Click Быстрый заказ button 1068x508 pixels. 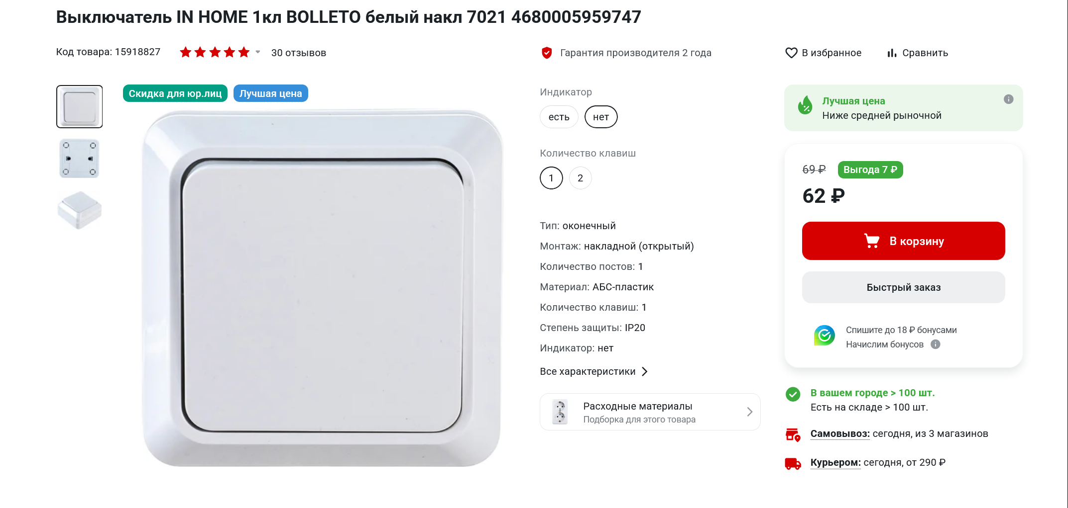coord(903,287)
